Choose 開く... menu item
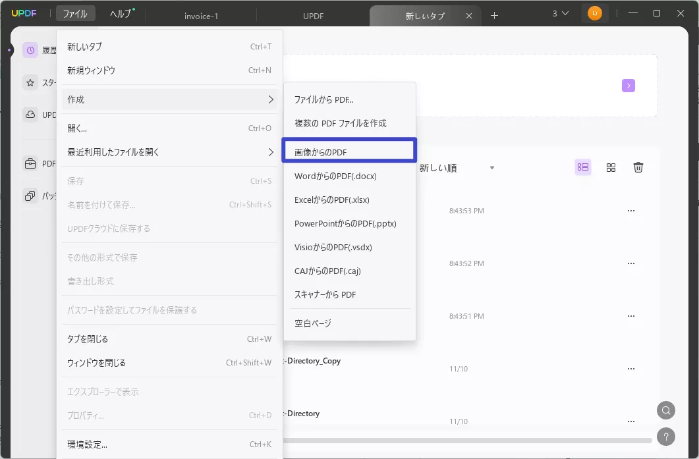This screenshot has height=459, width=699. 169,128
